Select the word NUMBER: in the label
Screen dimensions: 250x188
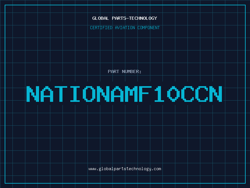(131, 71)
